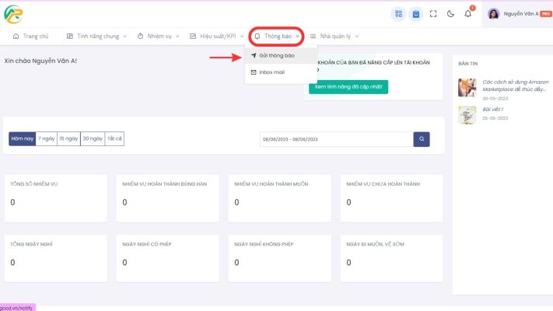Screen dimensions: 553x311
Task: Go to Trang chủ menu item
Action: click(30, 36)
